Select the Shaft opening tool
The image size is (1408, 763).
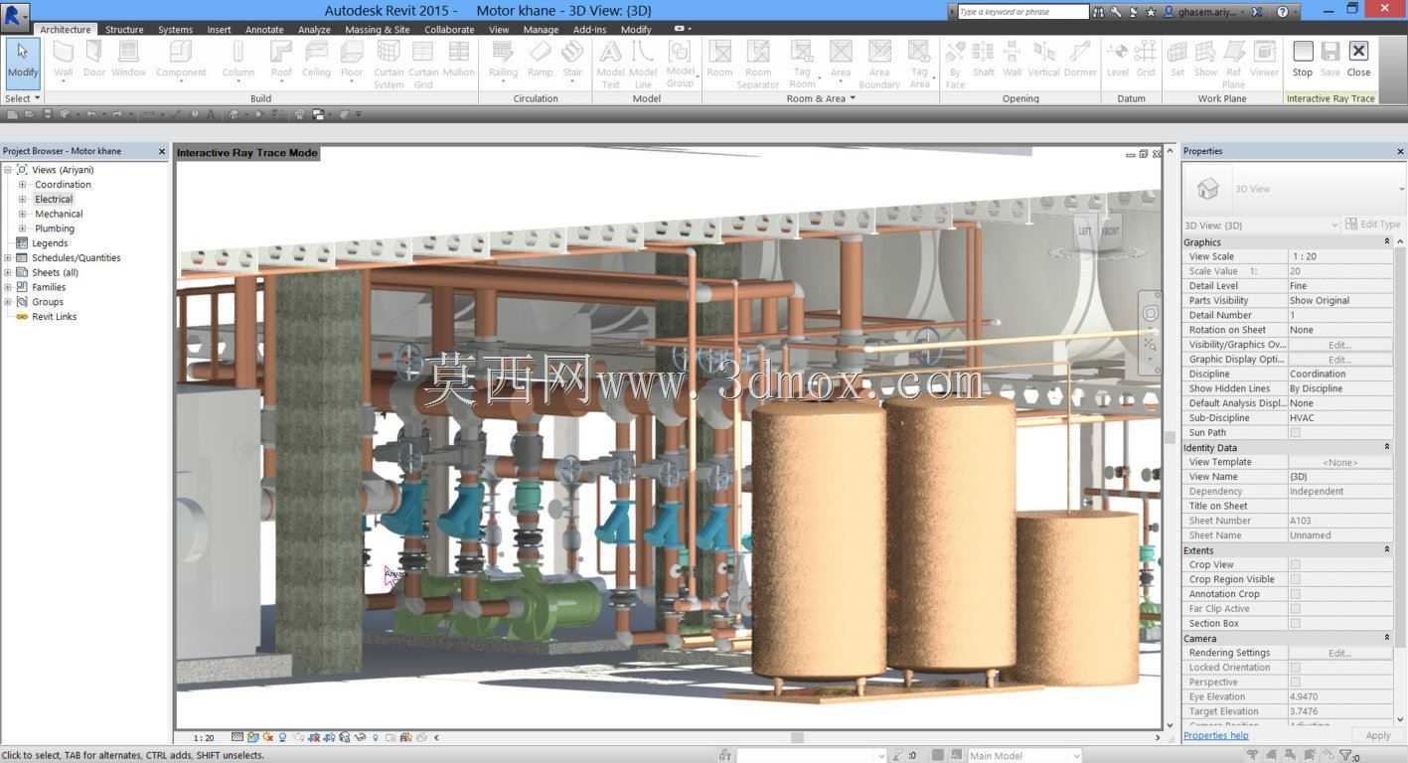[984, 60]
